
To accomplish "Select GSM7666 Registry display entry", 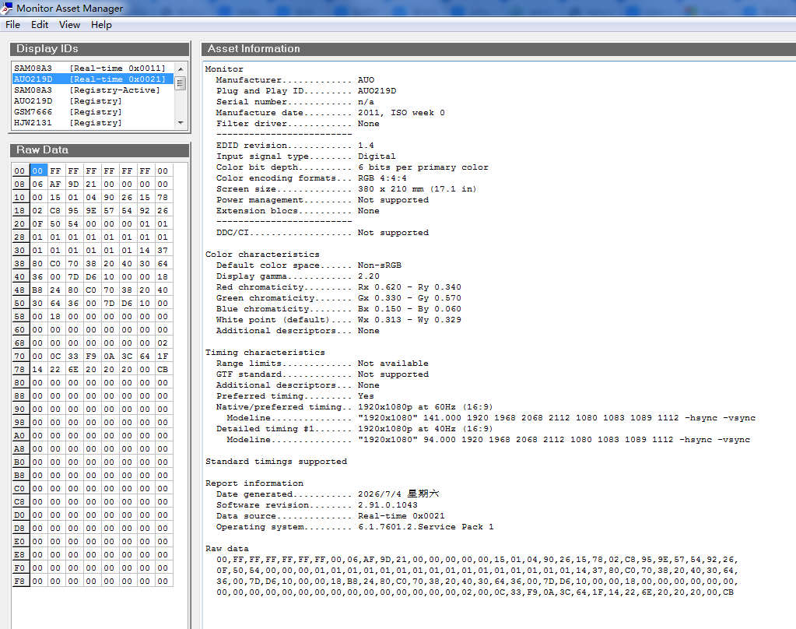I will tap(93, 112).
